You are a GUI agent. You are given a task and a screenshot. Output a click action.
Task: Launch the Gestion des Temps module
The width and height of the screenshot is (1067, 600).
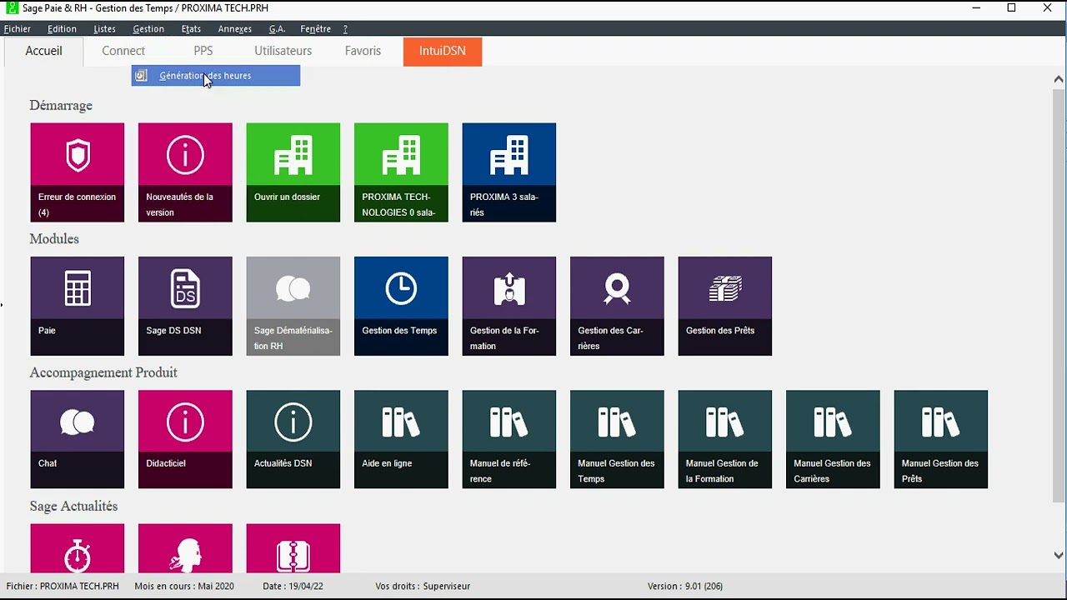click(401, 306)
